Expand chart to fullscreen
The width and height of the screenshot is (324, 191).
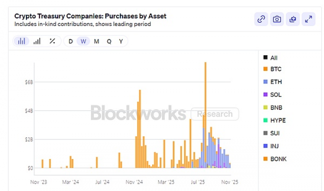pos(308,19)
